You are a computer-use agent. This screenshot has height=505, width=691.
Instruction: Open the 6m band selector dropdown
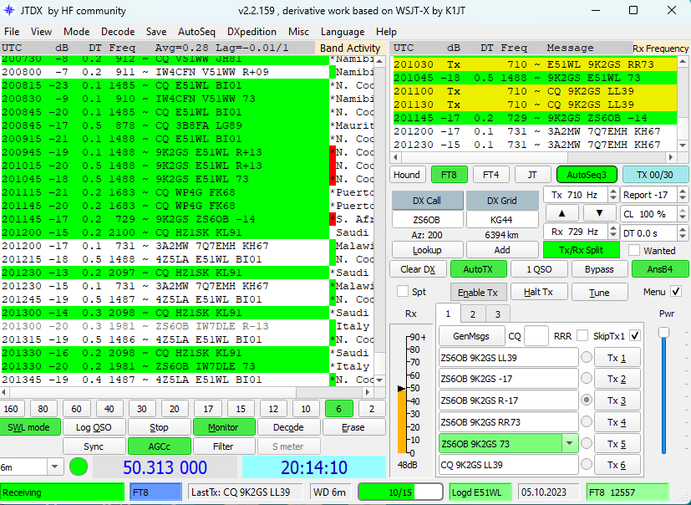click(54, 467)
